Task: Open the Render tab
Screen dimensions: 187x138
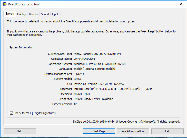Action: pos(33,14)
